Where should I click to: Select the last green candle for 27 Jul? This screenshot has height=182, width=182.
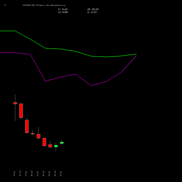[62, 143]
